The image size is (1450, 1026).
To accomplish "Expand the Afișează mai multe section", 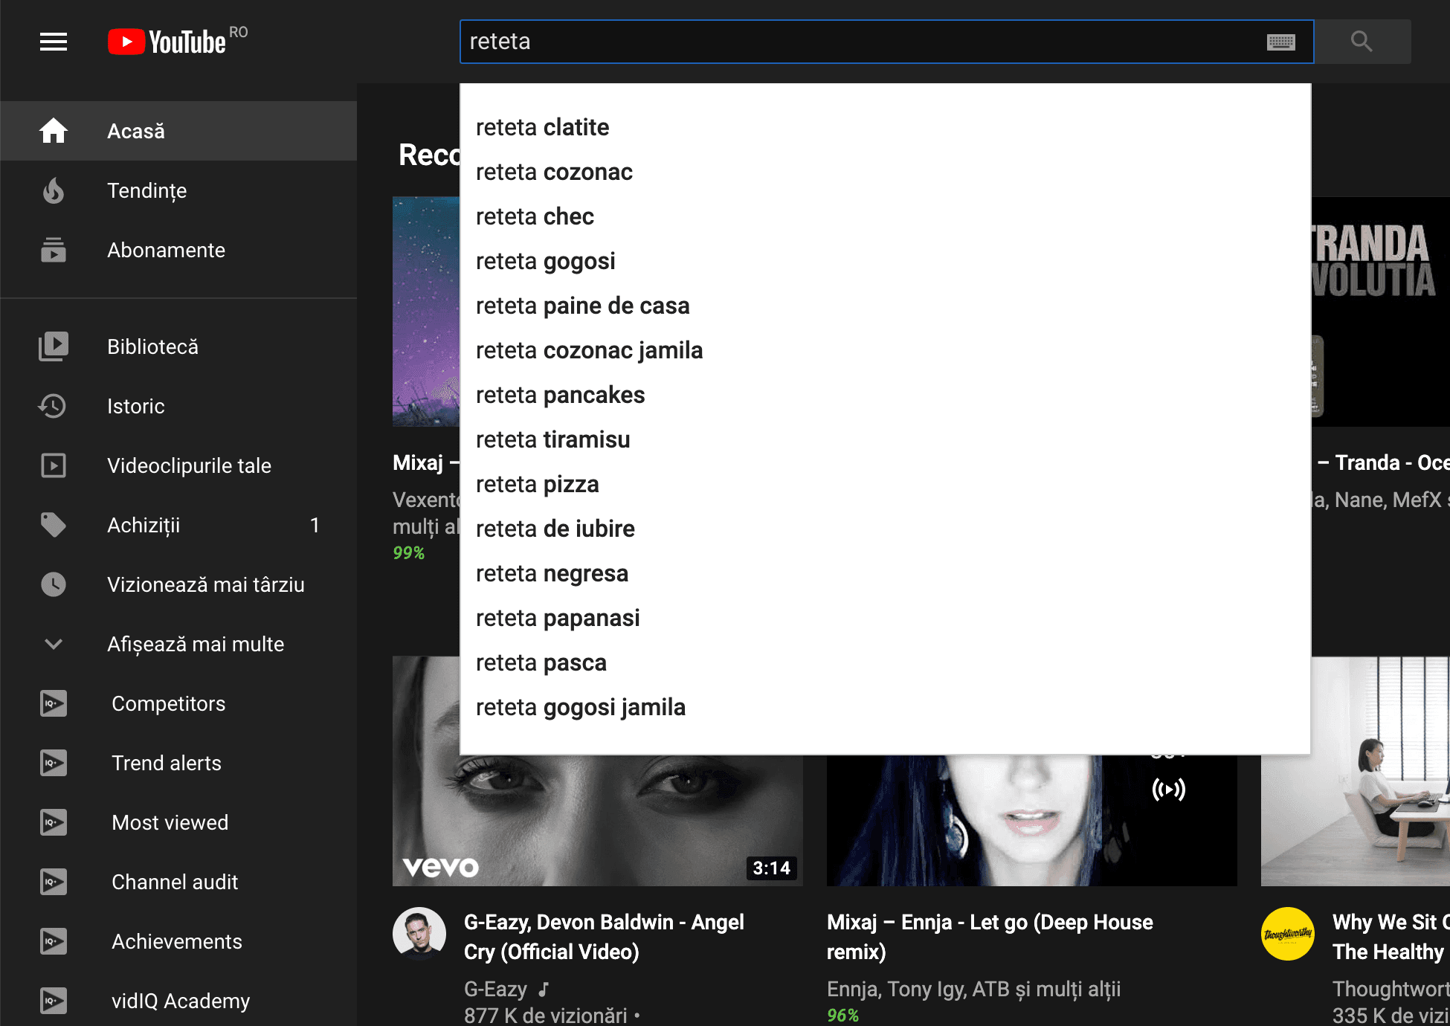I will tap(196, 644).
